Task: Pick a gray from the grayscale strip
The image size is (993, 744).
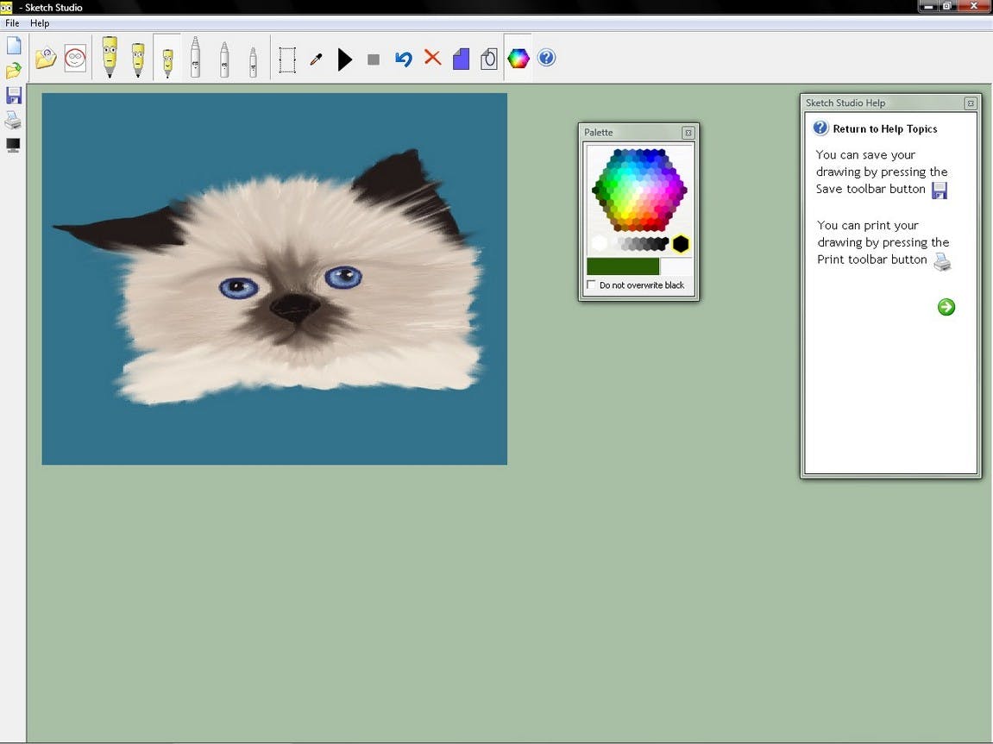Action: (x=642, y=244)
